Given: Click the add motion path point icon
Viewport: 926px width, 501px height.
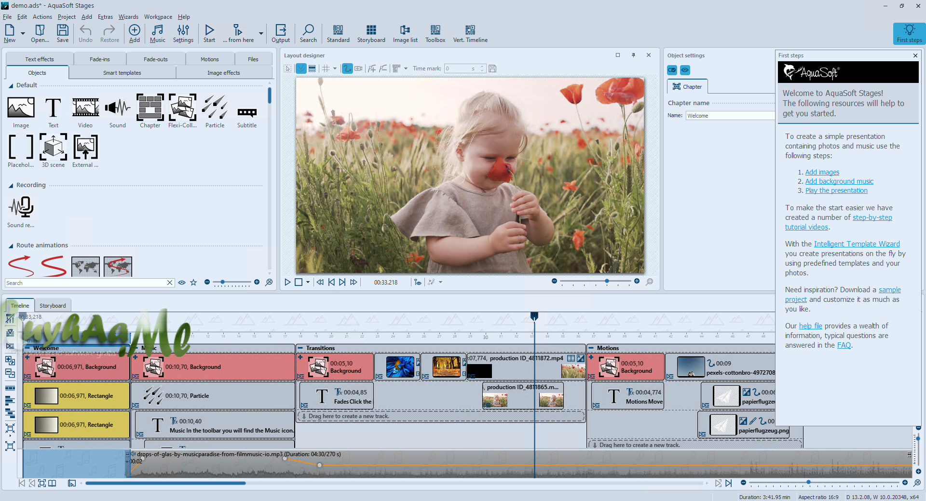Looking at the screenshot, I should (x=372, y=68).
